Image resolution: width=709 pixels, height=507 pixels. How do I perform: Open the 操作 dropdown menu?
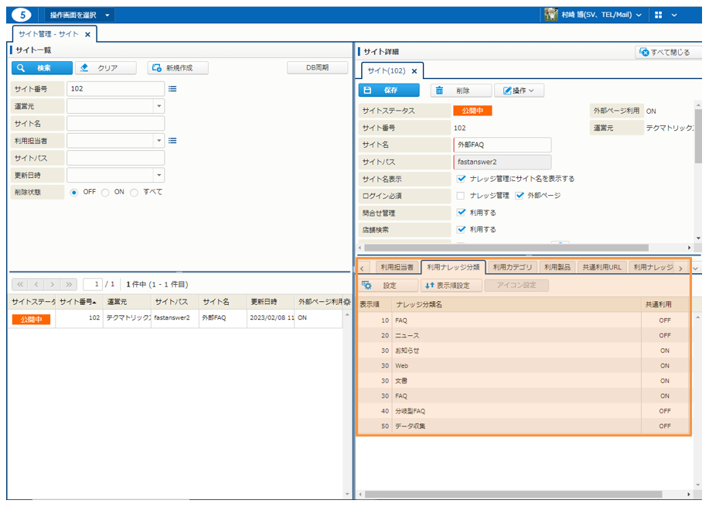click(x=519, y=91)
